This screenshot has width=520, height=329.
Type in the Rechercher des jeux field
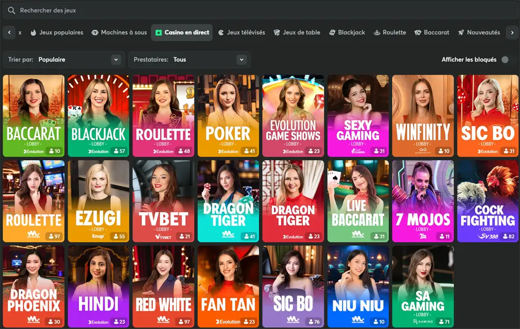click(260, 10)
